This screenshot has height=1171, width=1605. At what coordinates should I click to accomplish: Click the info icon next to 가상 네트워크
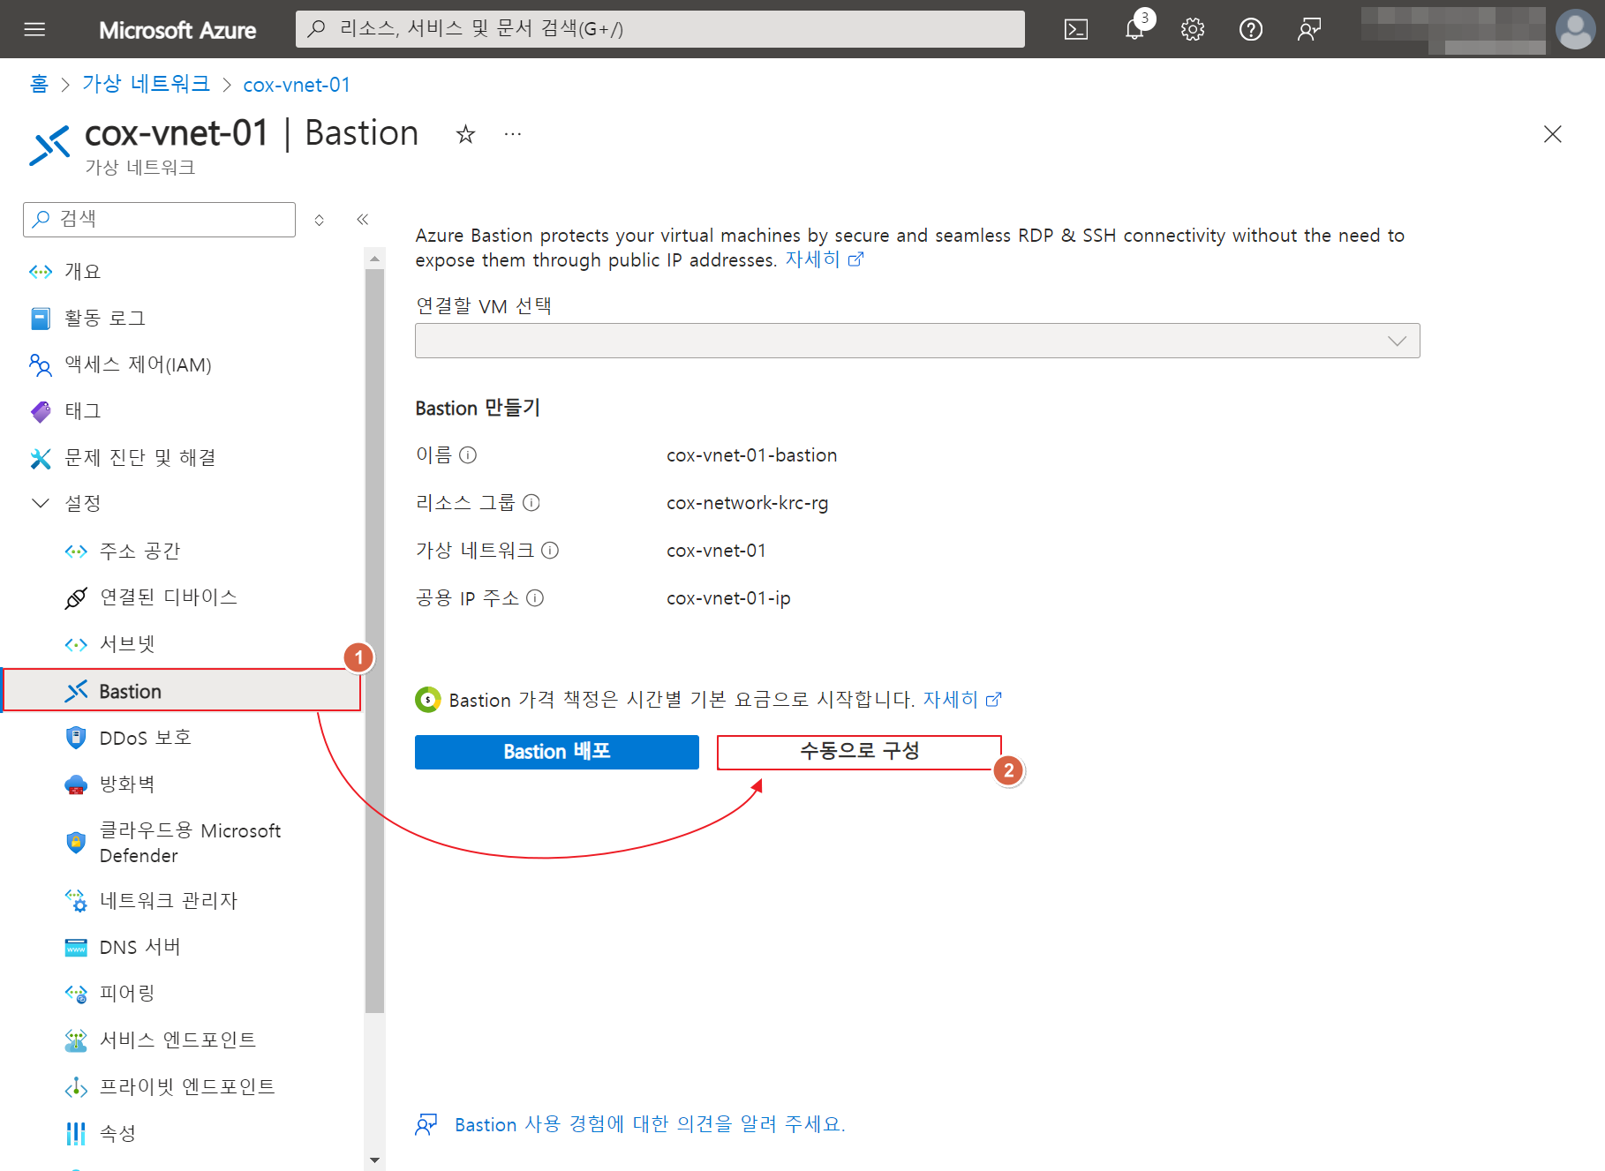click(x=550, y=550)
